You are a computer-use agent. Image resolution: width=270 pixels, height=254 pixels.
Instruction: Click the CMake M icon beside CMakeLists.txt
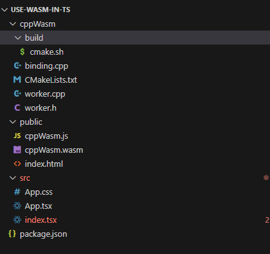coord(17,80)
